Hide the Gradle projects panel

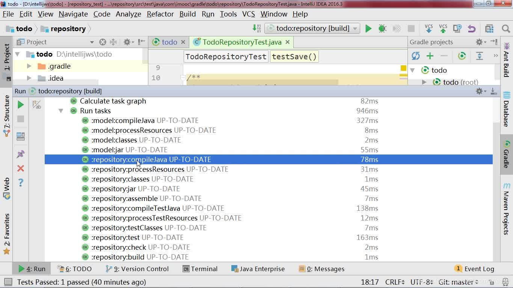(494, 42)
